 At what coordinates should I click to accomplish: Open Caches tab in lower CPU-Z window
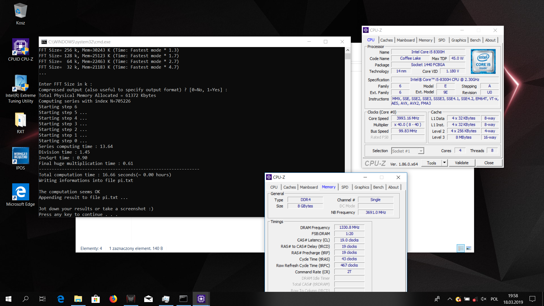point(289,187)
